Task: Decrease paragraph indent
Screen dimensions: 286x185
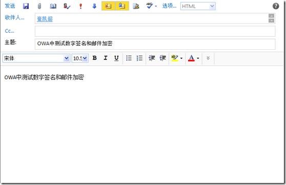Action: coord(152,58)
